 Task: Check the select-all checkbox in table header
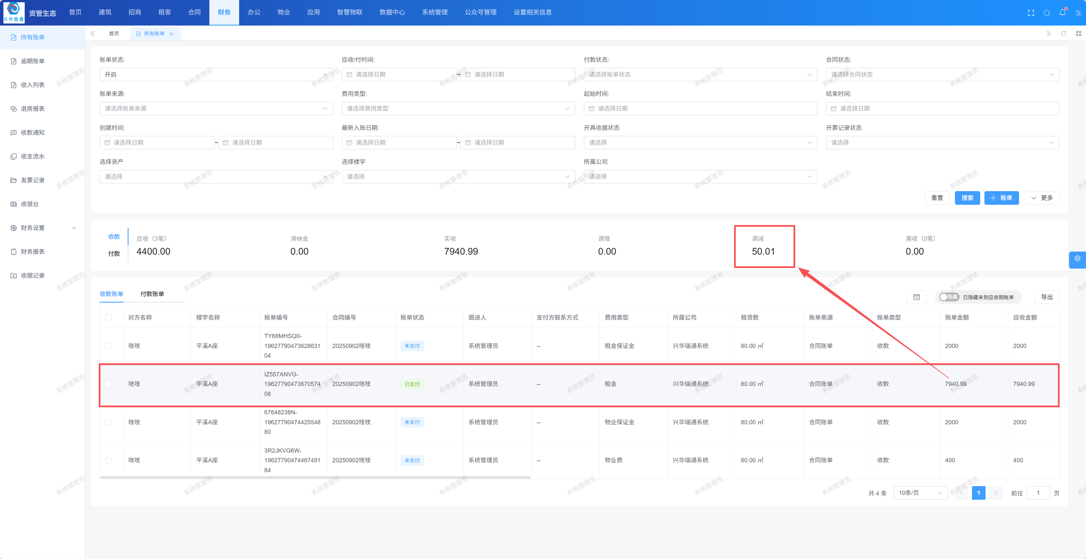pyautogui.click(x=109, y=317)
